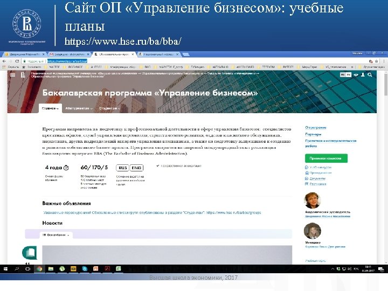
Task: Open the Chrome three-dot menu
Action: 384,61
